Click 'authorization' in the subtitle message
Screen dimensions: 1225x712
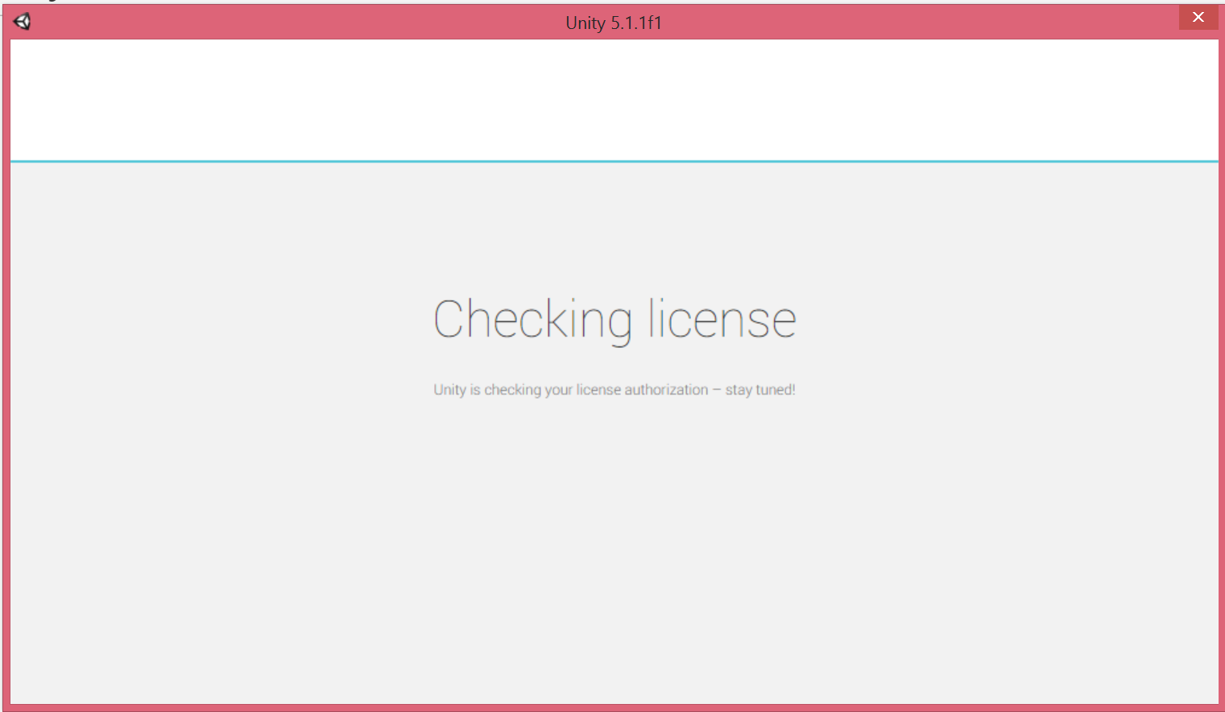pyautogui.click(x=666, y=390)
